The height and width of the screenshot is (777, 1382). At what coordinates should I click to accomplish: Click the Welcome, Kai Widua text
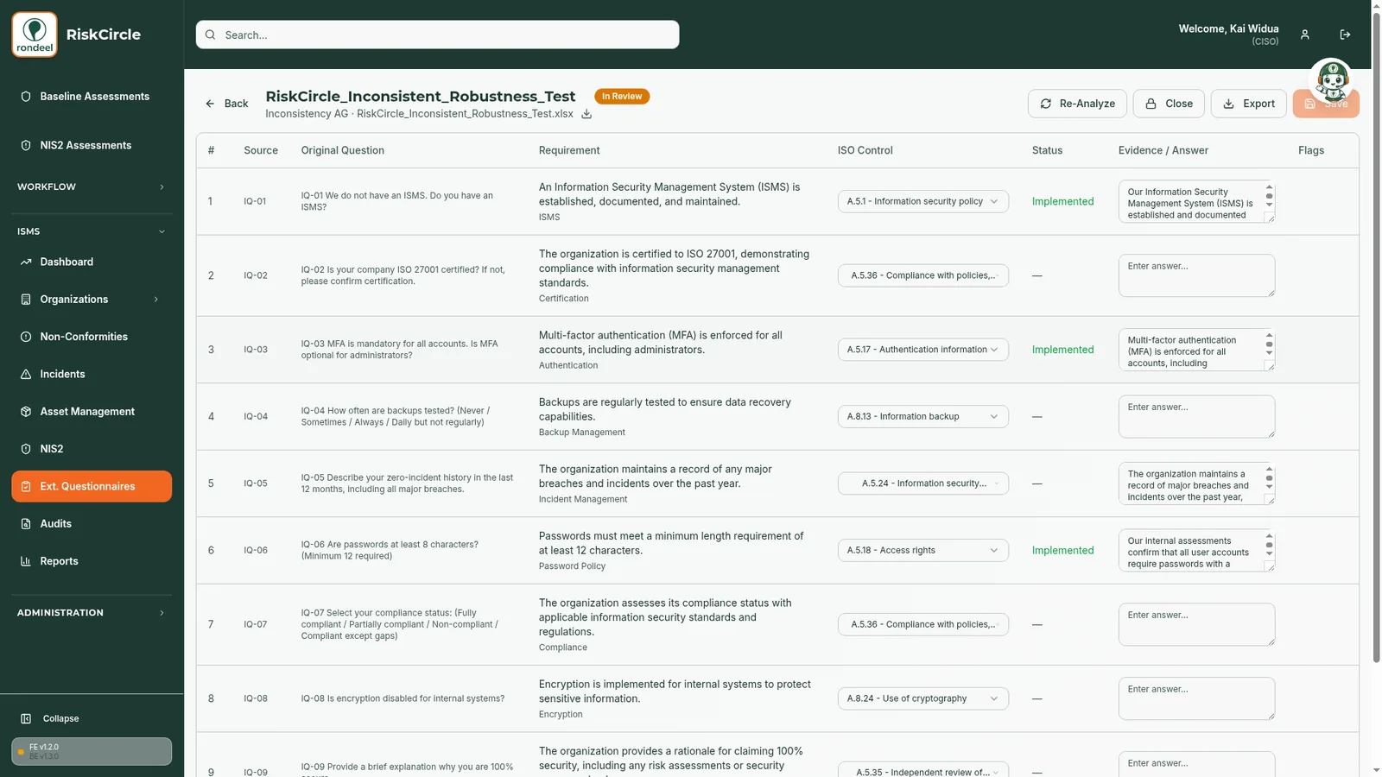point(1228,28)
